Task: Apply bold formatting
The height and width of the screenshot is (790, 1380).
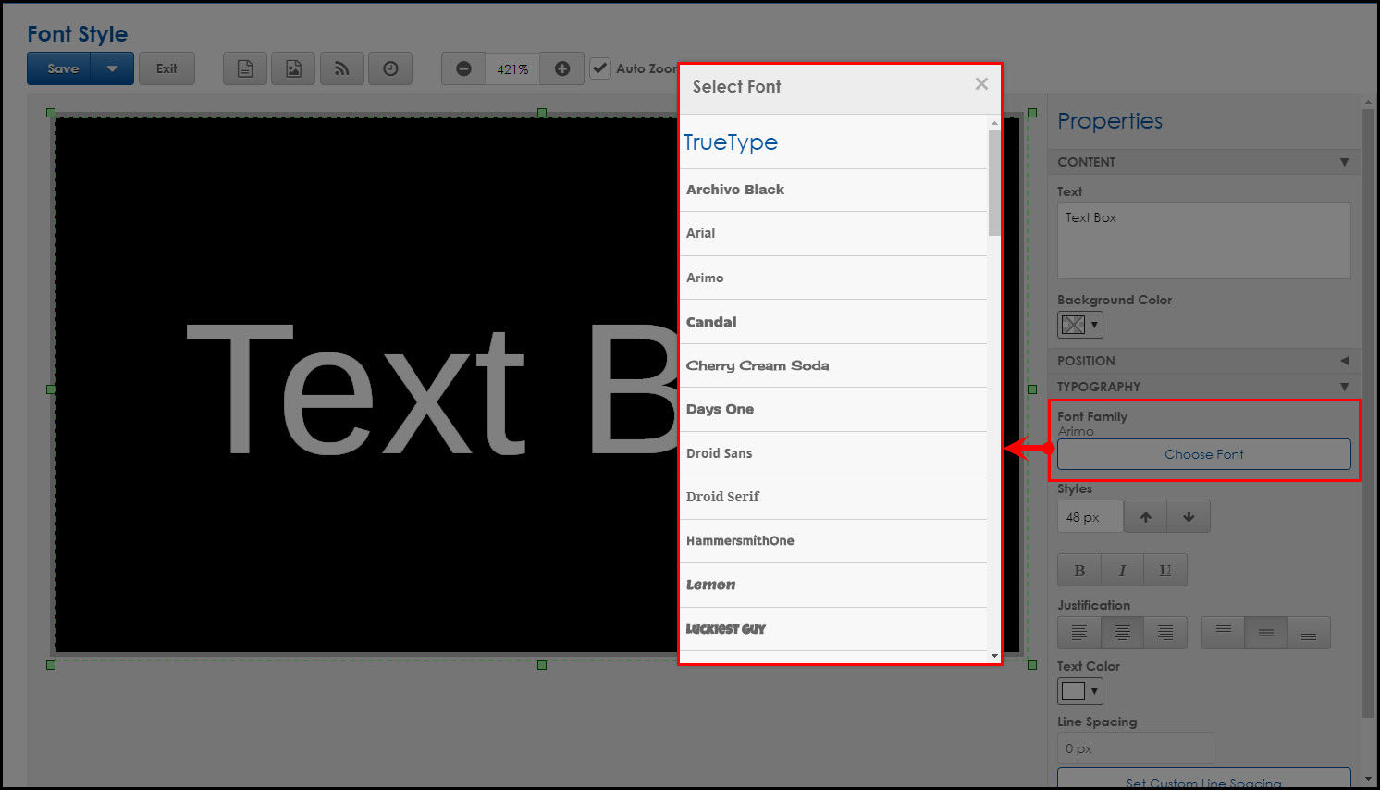Action: coord(1079,570)
